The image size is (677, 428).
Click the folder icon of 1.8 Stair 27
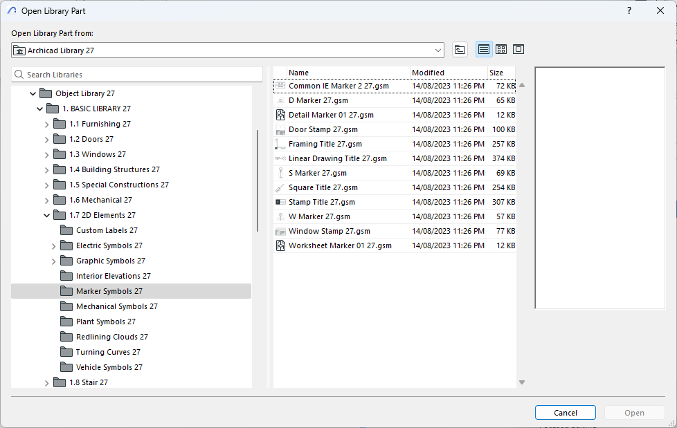tap(60, 382)
